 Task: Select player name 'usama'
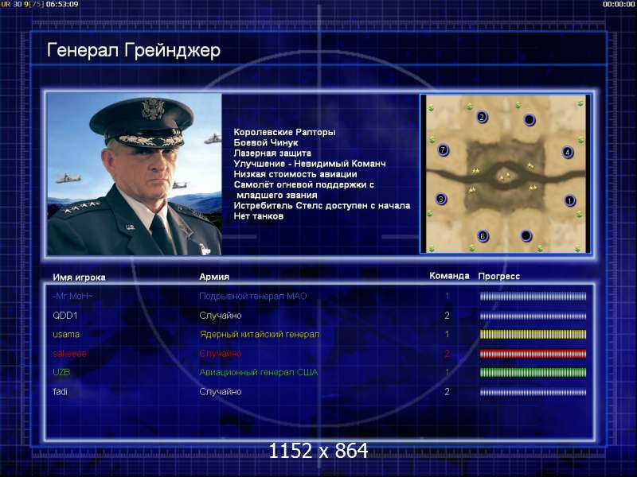[66, 335]
